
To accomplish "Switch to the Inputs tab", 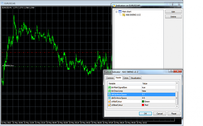I will (x=118, y=78).
